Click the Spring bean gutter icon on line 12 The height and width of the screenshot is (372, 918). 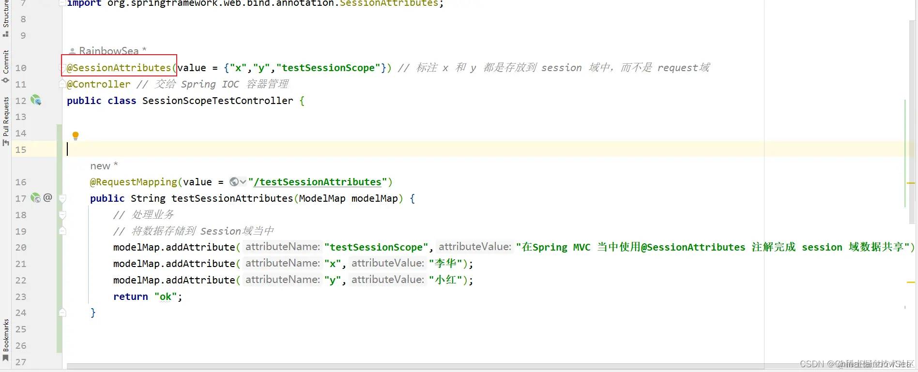coord(36,100)
